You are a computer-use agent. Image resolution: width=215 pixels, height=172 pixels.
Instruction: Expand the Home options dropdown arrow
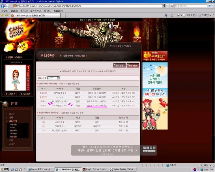[x=169, y=15]
